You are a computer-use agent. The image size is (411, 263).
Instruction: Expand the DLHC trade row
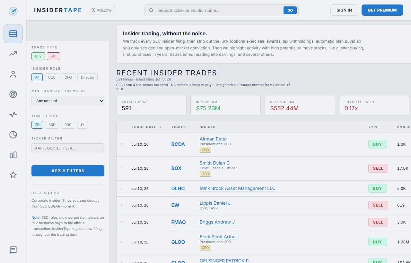coord(122,189)
